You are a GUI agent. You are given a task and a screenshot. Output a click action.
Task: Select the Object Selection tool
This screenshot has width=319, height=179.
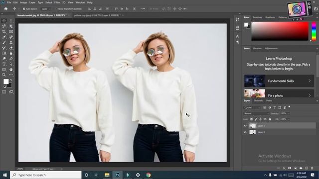11,26
